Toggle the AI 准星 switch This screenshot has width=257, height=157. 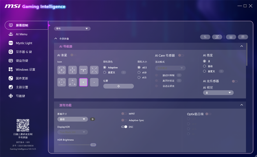[73, 55]
